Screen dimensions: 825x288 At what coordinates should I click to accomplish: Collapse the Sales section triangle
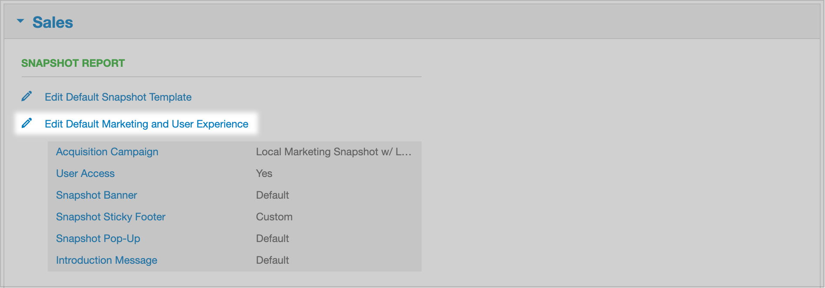point(20,21)
